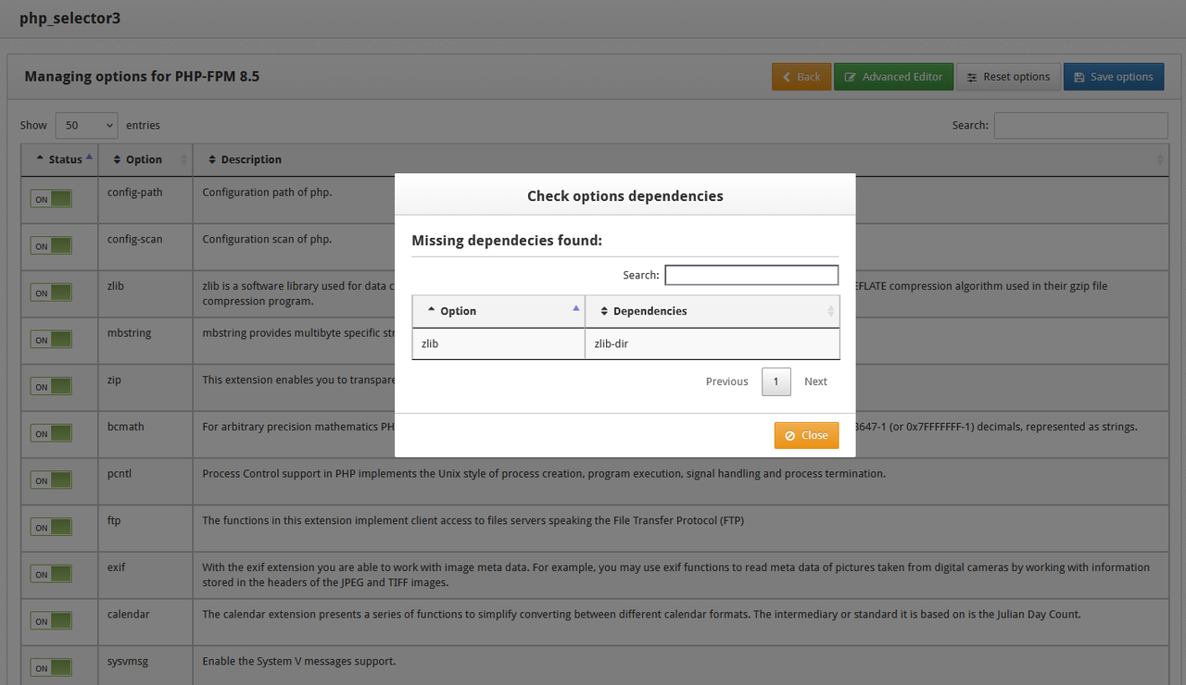Select the pcntl option name

(x=121, y=473)
